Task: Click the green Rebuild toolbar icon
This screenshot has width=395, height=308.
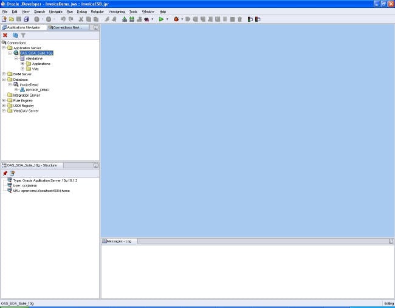Action: pos(132,19)
